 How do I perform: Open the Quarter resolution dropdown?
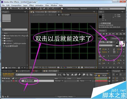tap(72, 68)
